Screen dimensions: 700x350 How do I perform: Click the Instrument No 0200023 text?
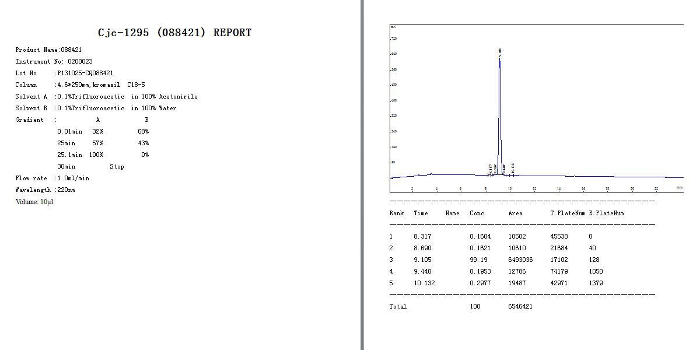coord(54,62)
